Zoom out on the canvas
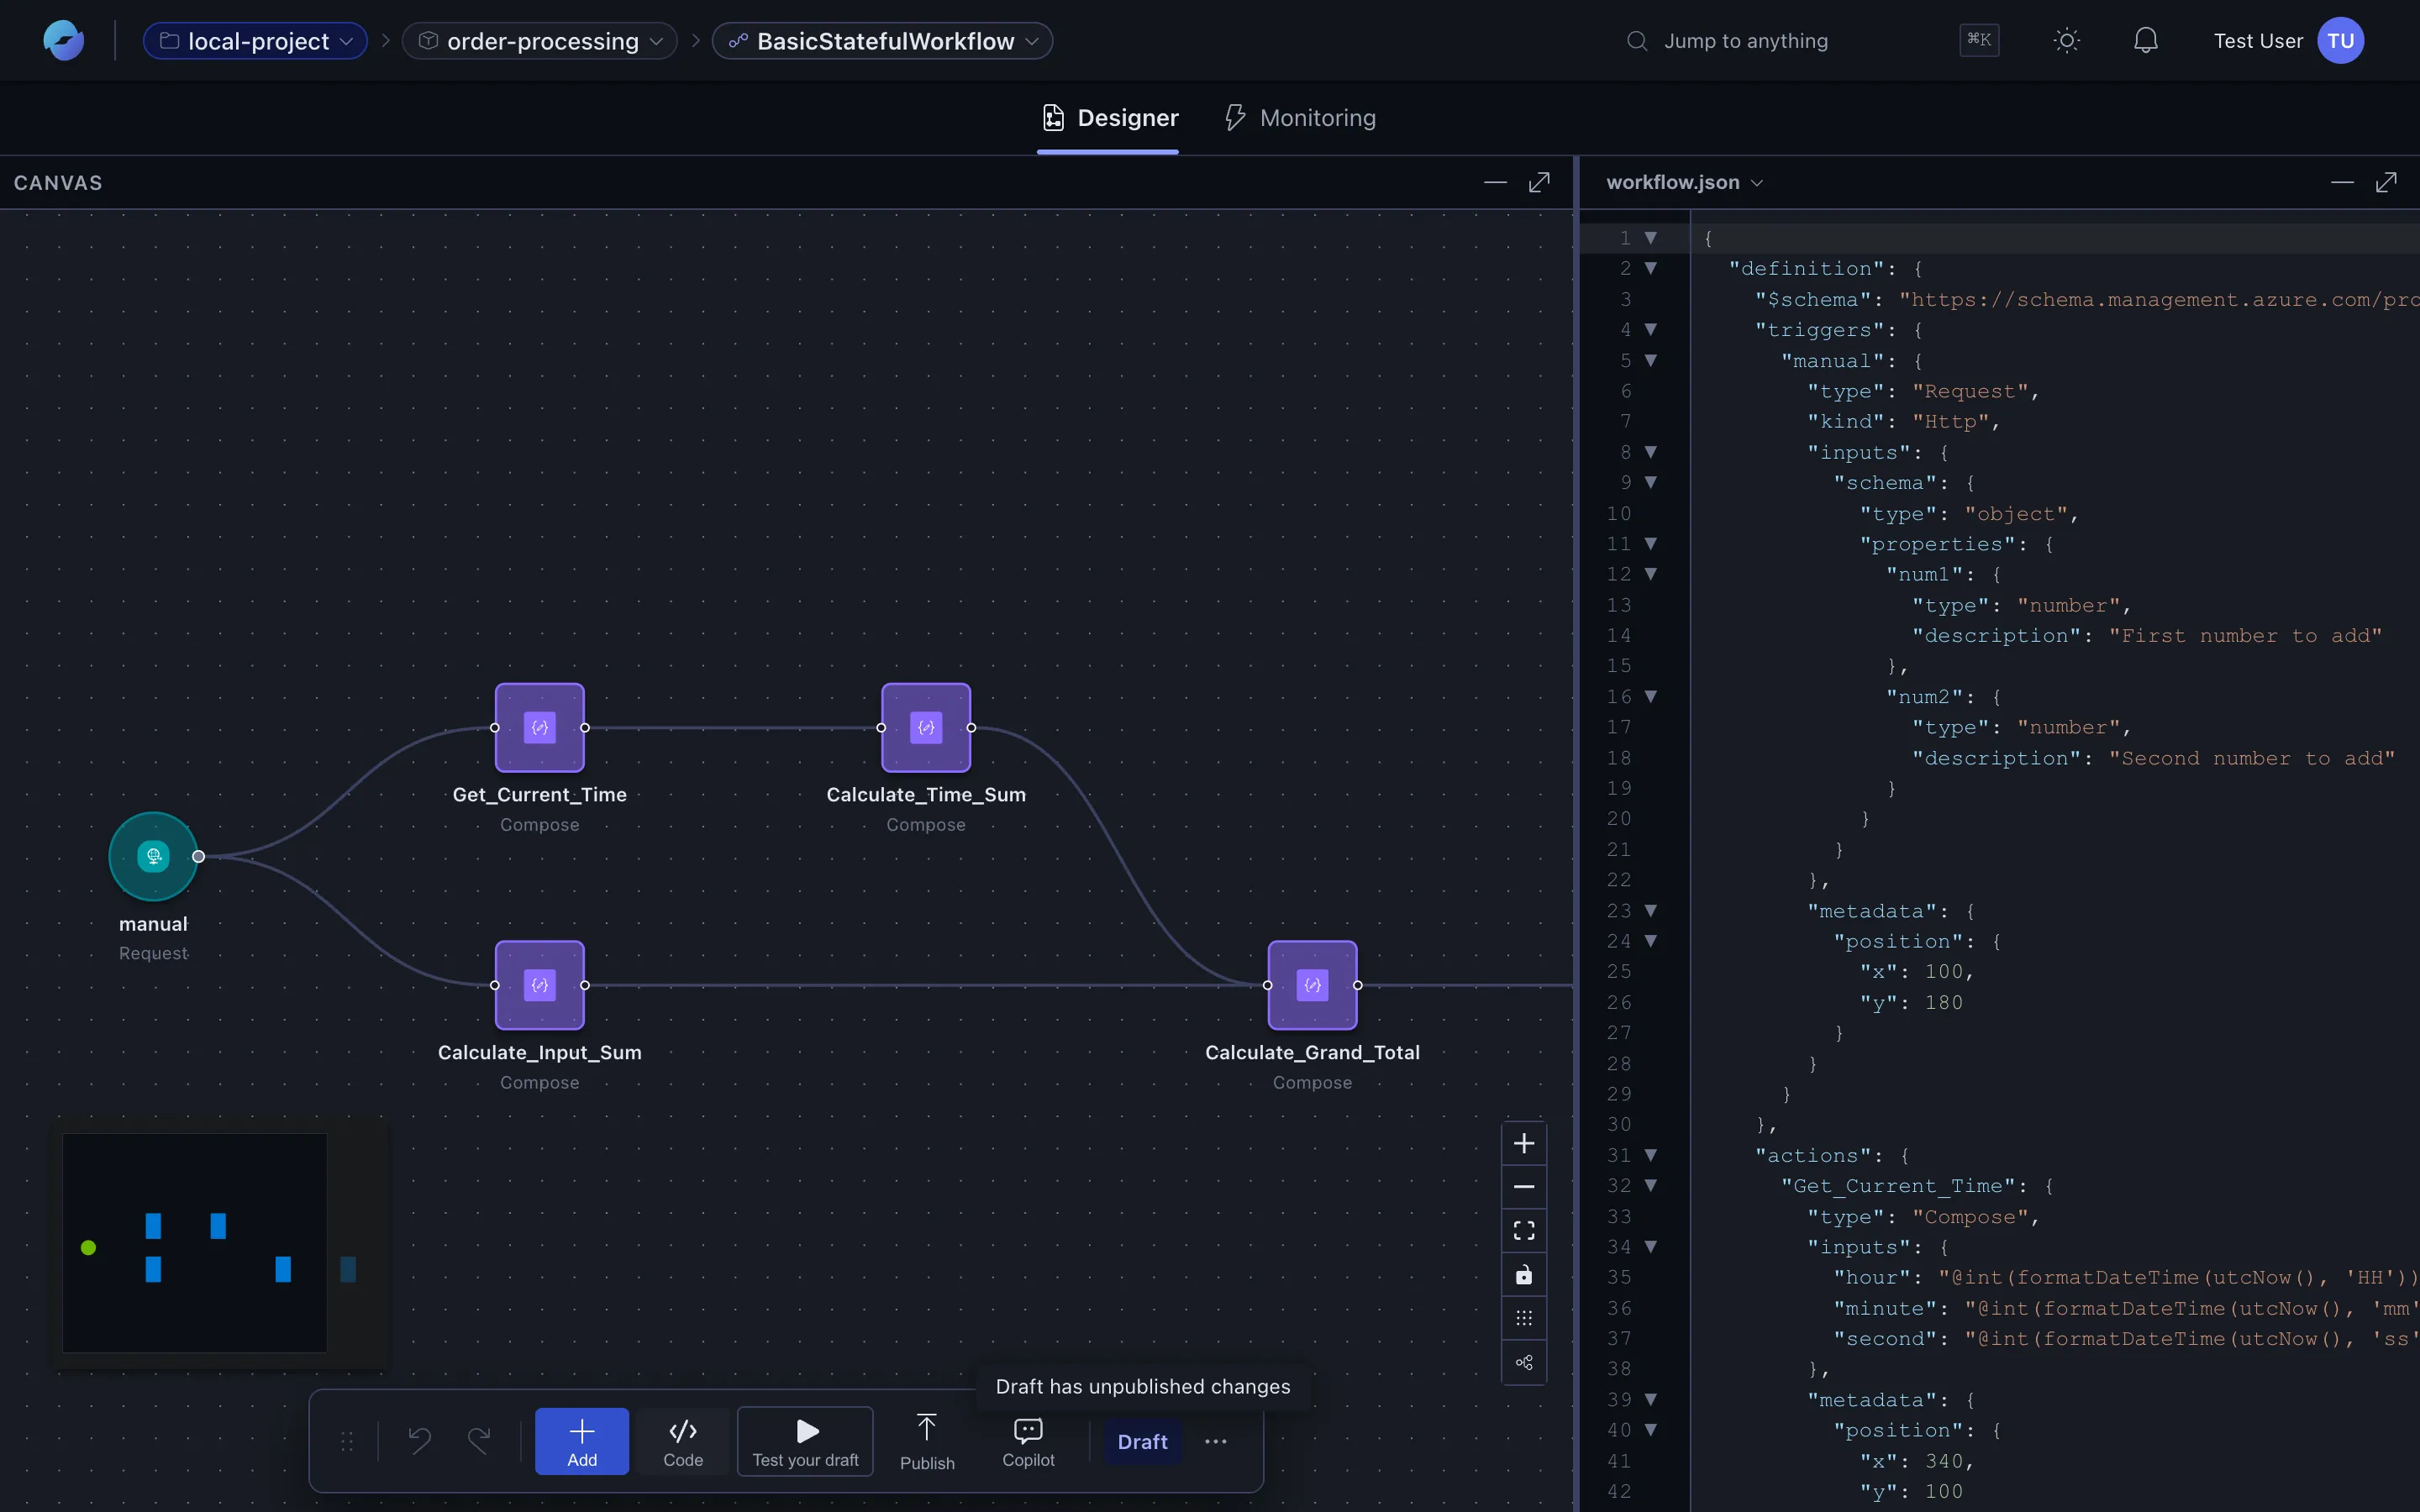 click(x=1524, y=1187)
